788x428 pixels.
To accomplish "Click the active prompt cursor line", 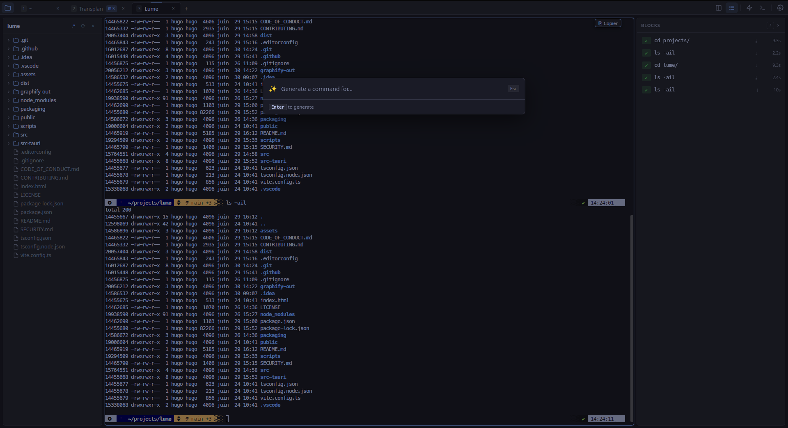I will pyautogui.click(x=227, y=419).
